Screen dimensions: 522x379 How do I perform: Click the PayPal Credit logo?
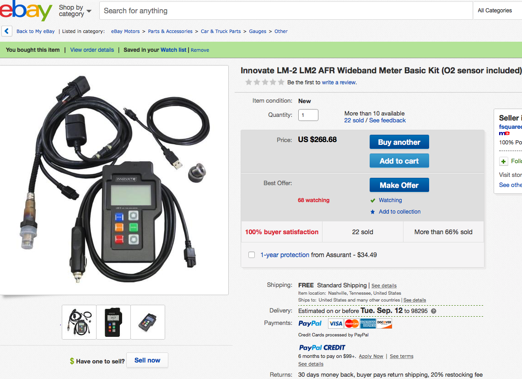coord(322,347)
